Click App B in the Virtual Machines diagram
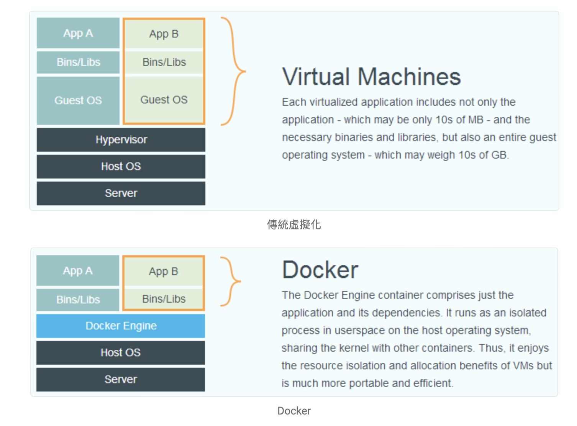The height and width of the screenshot is (426, 577). pos(164,34)
